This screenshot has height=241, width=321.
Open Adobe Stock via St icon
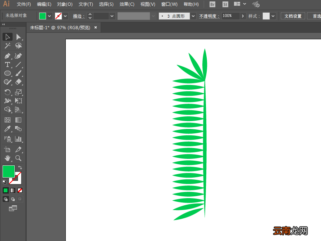(x=225, y=4)
